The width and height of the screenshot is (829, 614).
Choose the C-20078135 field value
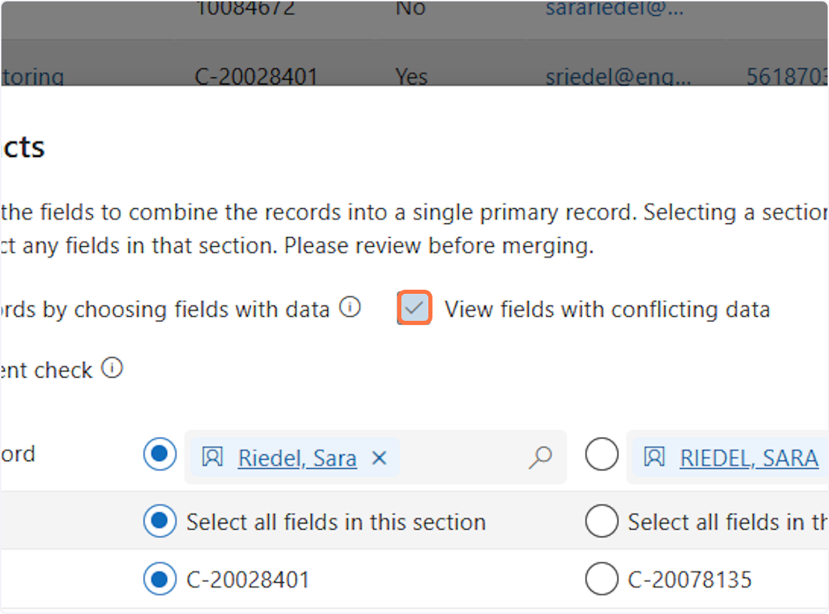pyautogui.click(x=601, y=579)
